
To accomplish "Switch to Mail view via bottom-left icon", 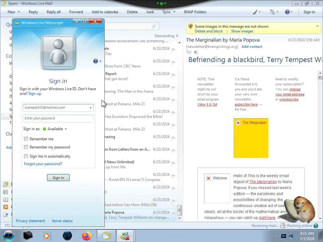I will click(x=6, y=184).
